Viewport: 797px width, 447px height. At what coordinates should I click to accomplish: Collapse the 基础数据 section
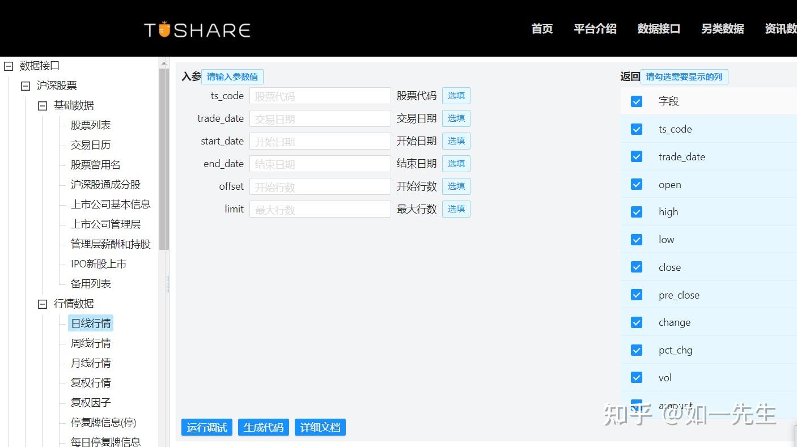[42, 105]
